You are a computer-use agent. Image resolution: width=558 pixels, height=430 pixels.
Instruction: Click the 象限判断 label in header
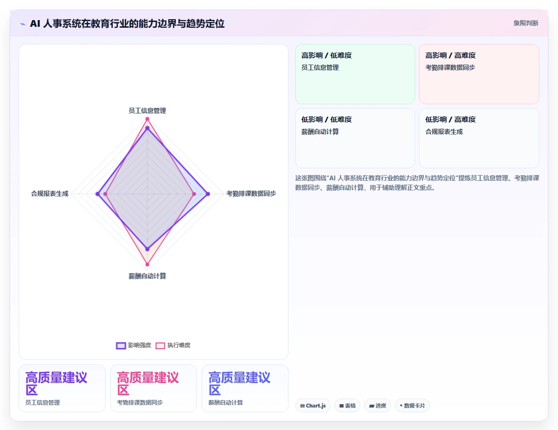tap(526, 23)
